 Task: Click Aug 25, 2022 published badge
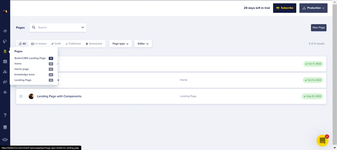312,96
